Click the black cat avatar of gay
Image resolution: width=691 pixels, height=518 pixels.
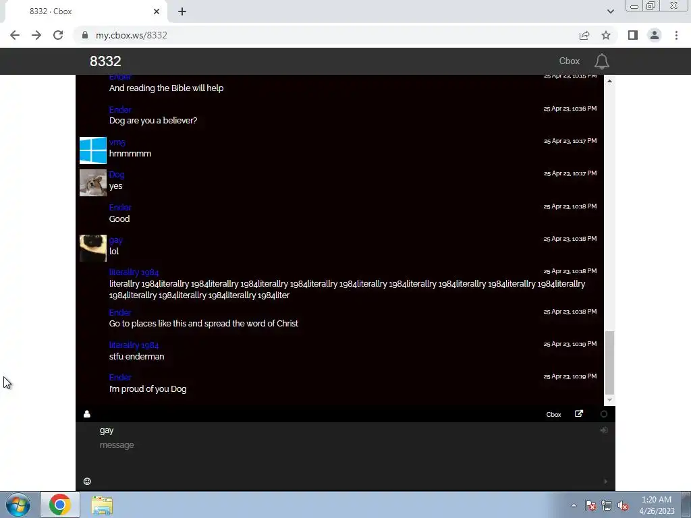pyautogui.click(x=93, y=248)
